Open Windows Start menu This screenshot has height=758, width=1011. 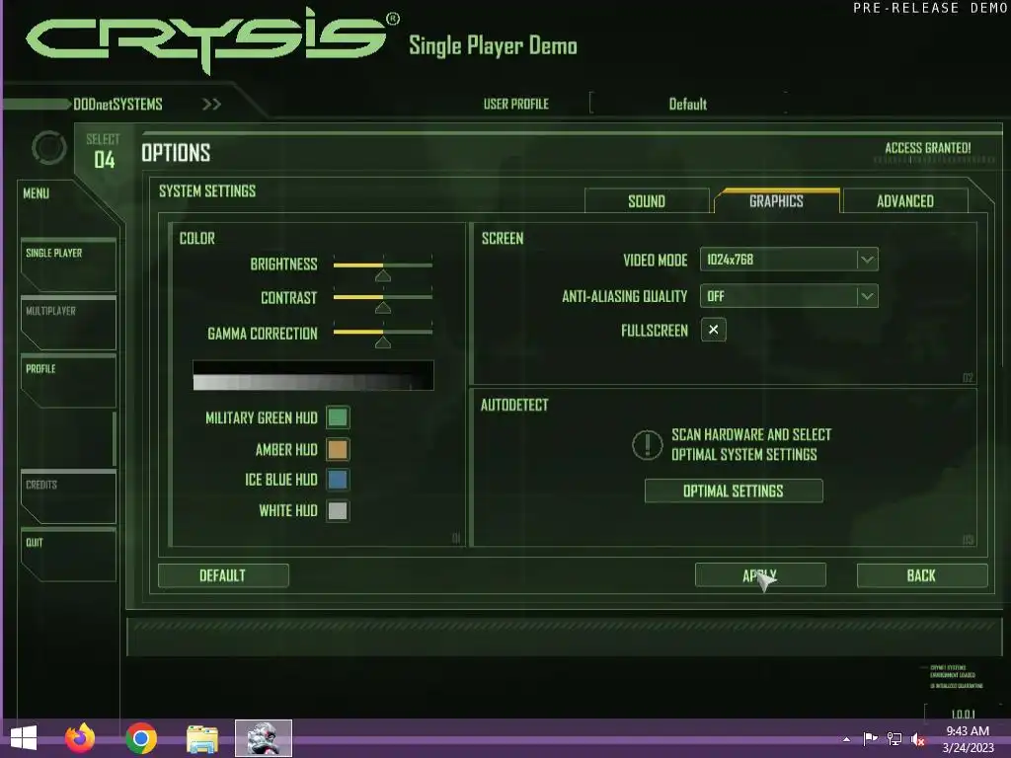pyautogui.click(x=24, y=738)
